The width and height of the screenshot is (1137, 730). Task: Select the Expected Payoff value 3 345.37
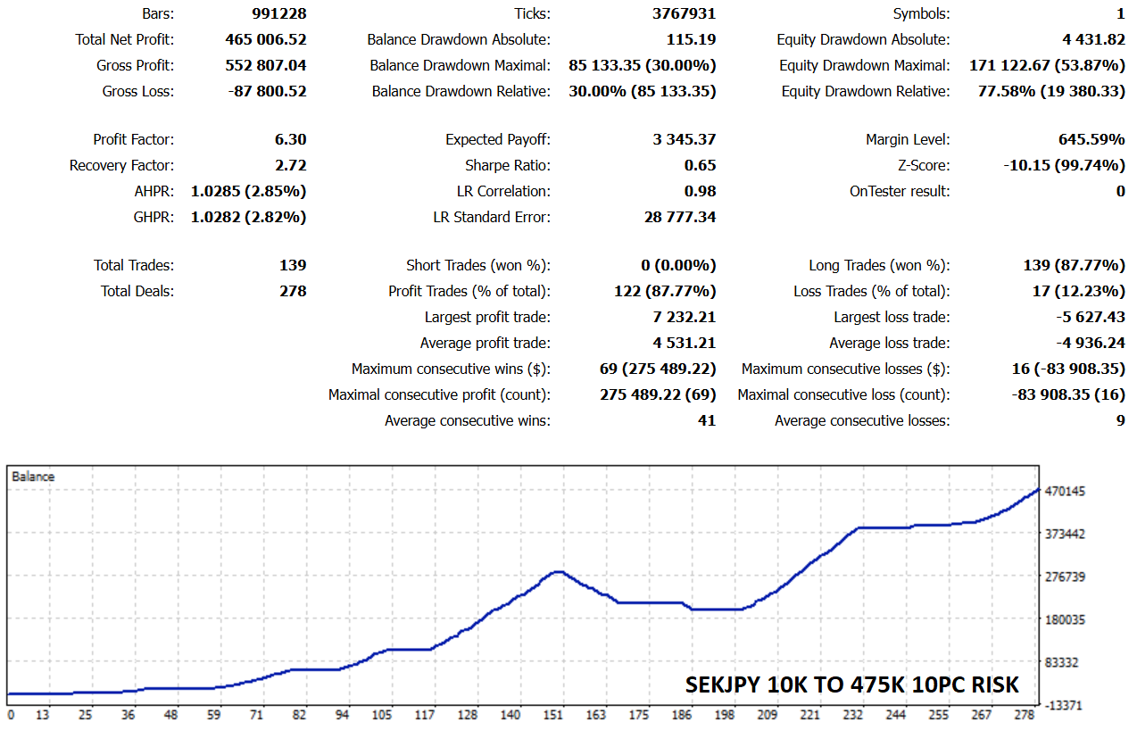(x=685, y=140)
